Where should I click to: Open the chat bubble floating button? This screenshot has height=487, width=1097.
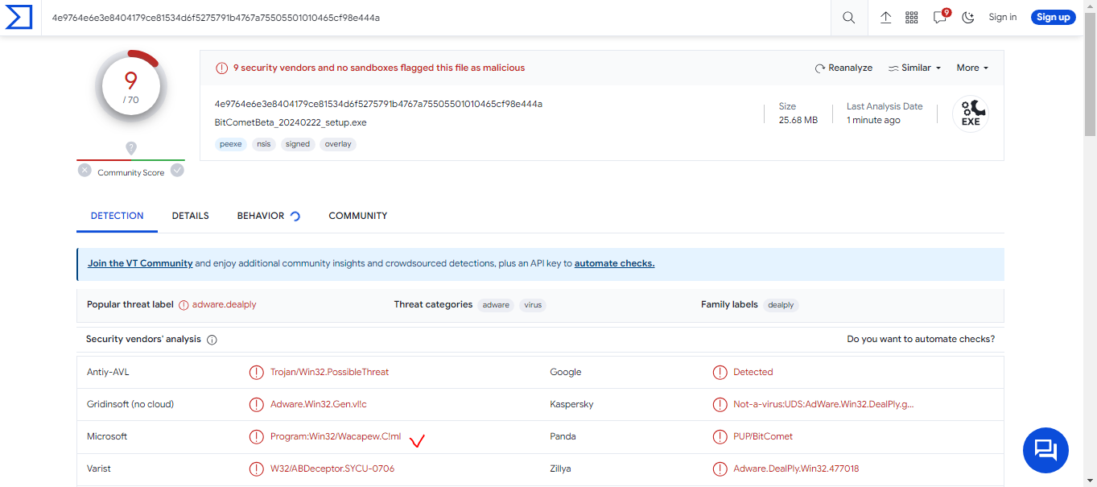tap(1045, 449)
